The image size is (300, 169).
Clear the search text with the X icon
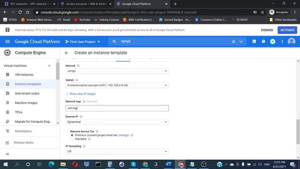click(233, 42)
